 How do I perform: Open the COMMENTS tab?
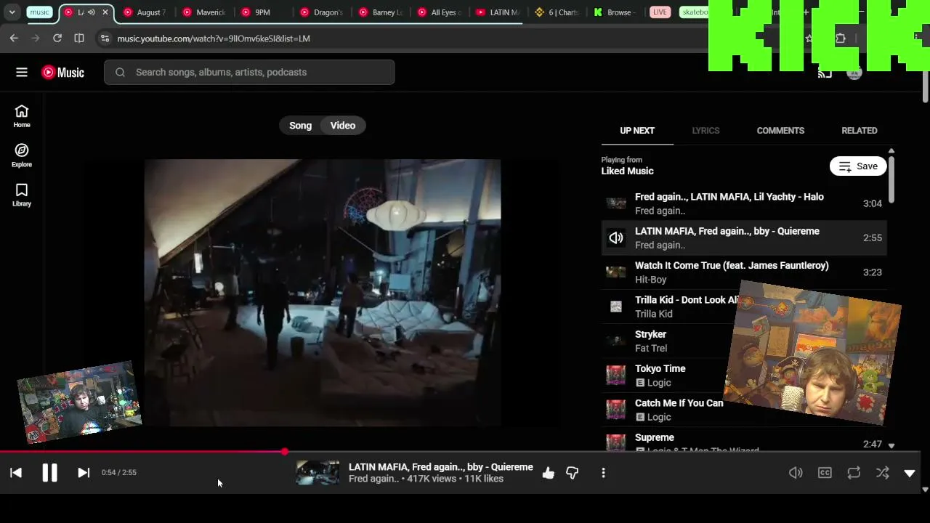pos(780,131)
